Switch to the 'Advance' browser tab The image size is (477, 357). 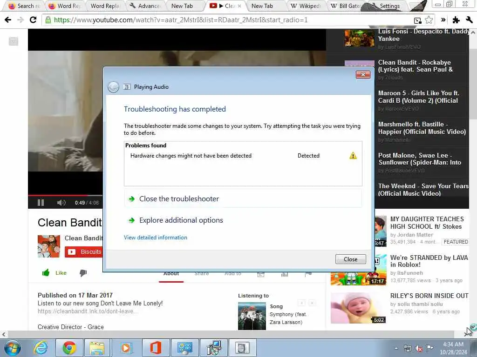click(145, 6)
